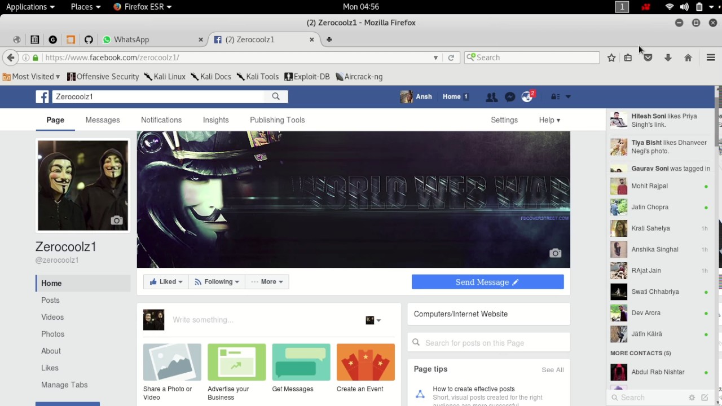Open the Places menu

click(86, 7)
